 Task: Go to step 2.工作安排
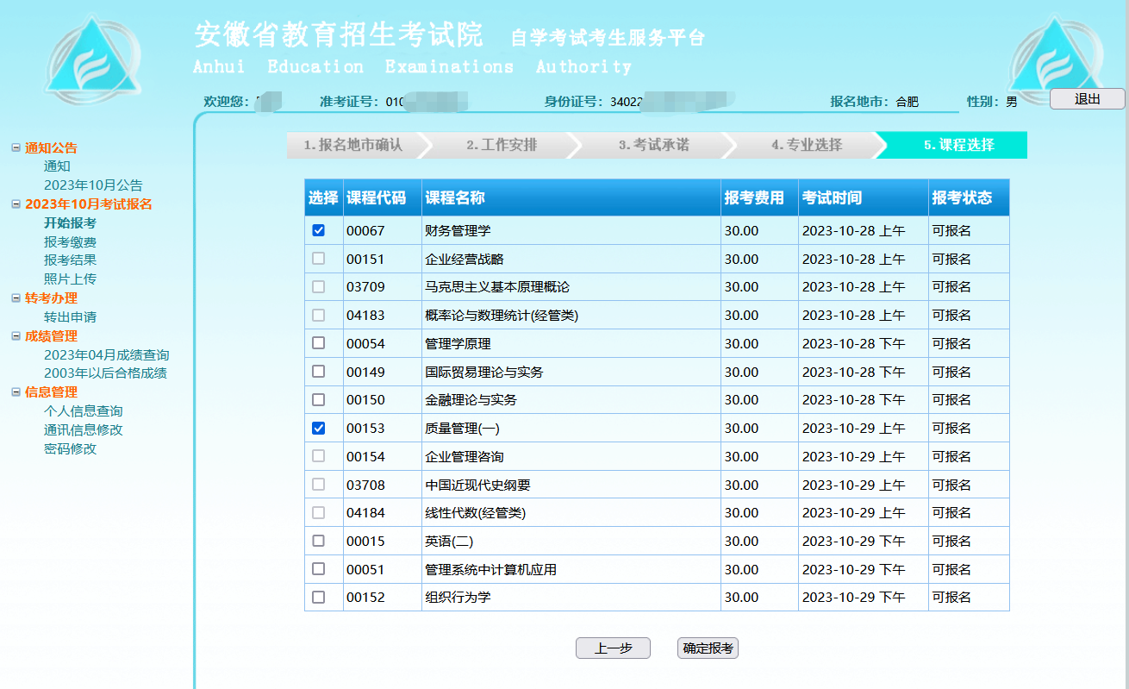coord(502,145)
